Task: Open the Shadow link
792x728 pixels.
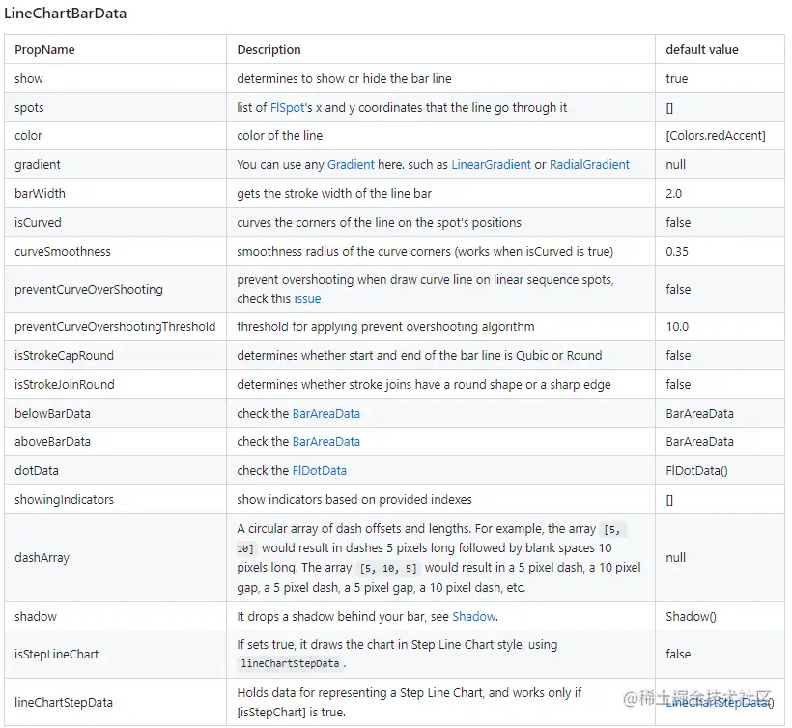Action: tap(473, 616)
